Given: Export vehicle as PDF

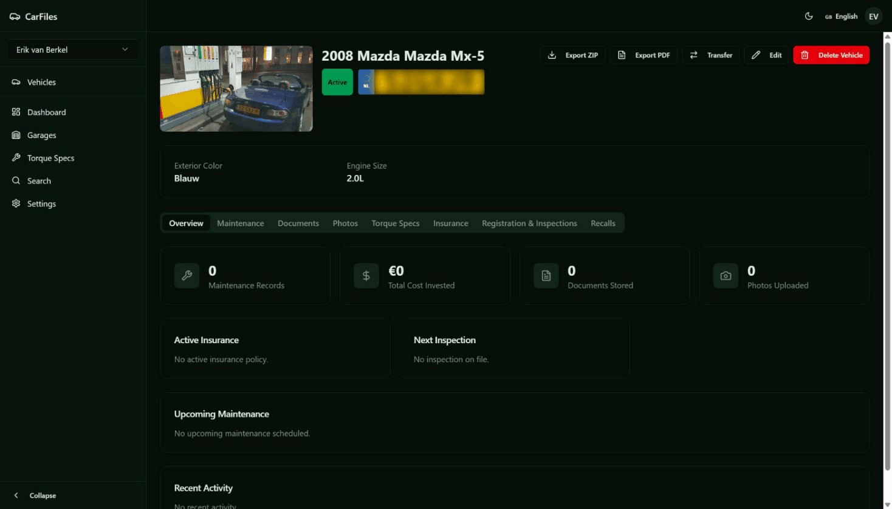Looking at the screenshot, I should [643, 55].
